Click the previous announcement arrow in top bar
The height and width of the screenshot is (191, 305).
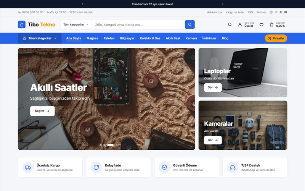click(x=82, y=4)
